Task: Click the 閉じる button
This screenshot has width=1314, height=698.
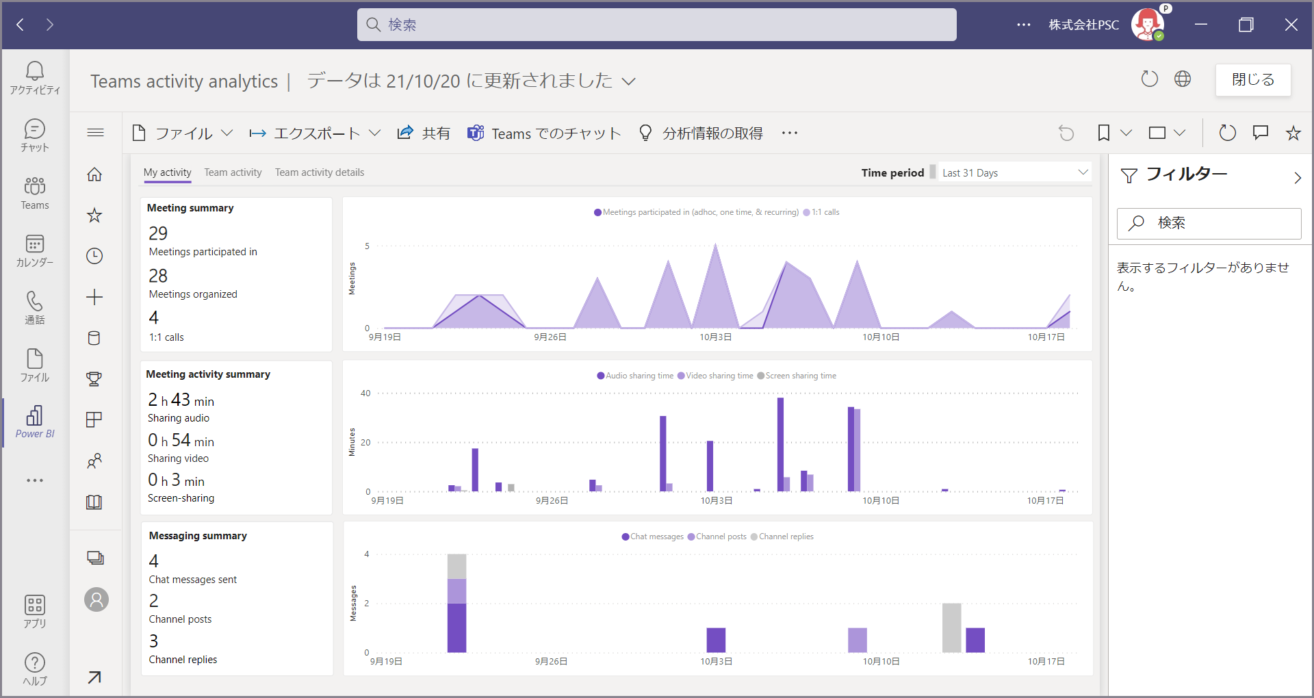Action: click(1253, 79)
